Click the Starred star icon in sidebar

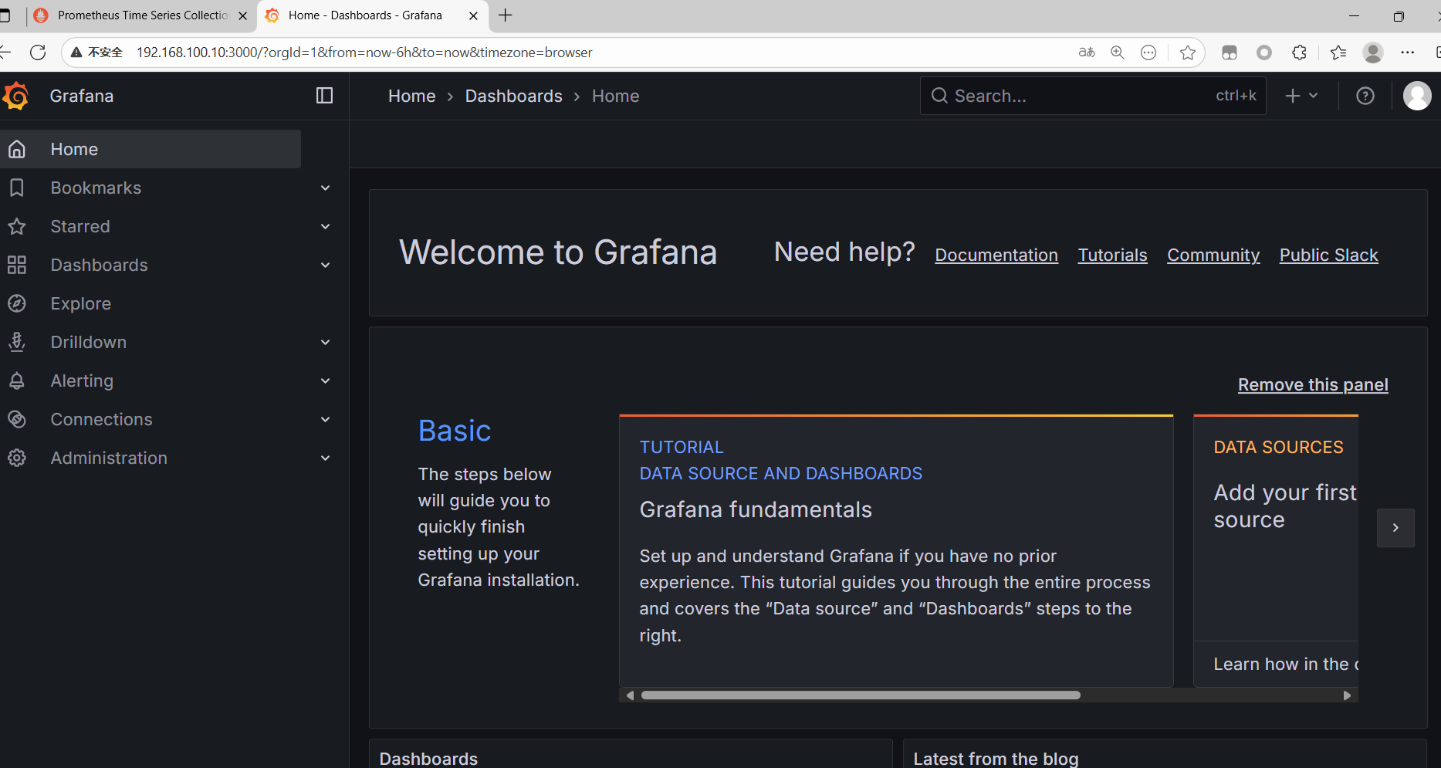click(x=17, y=226)
